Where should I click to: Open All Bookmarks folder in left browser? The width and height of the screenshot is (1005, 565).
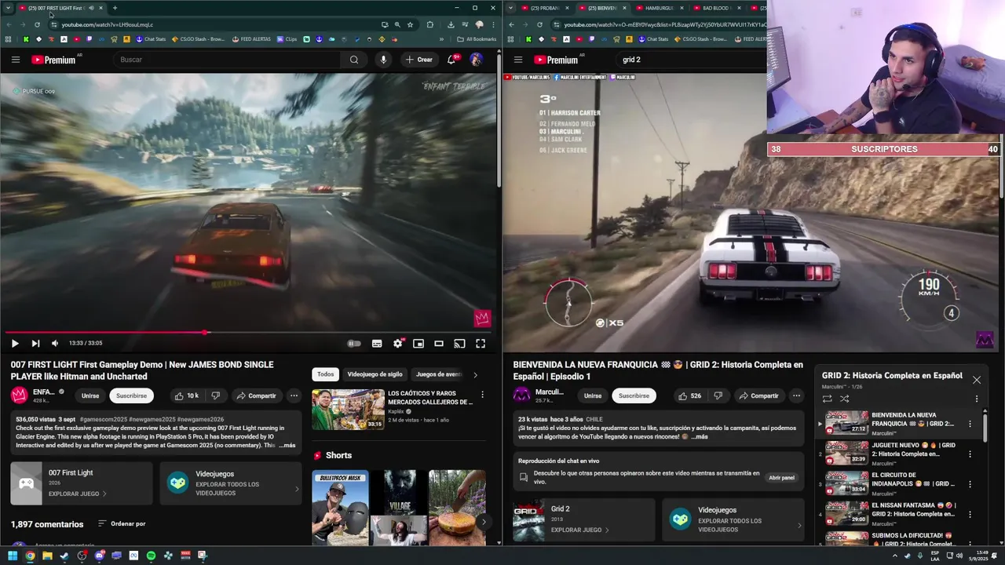pyautogui.click(x=477, y=39)
